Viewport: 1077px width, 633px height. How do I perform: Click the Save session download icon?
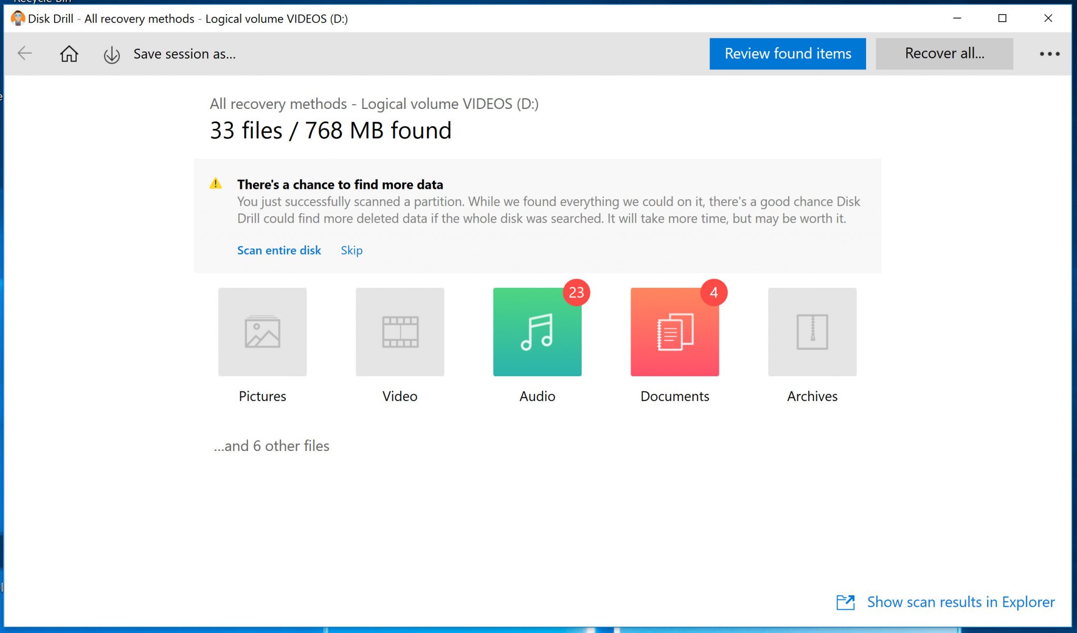click(111, 55)
